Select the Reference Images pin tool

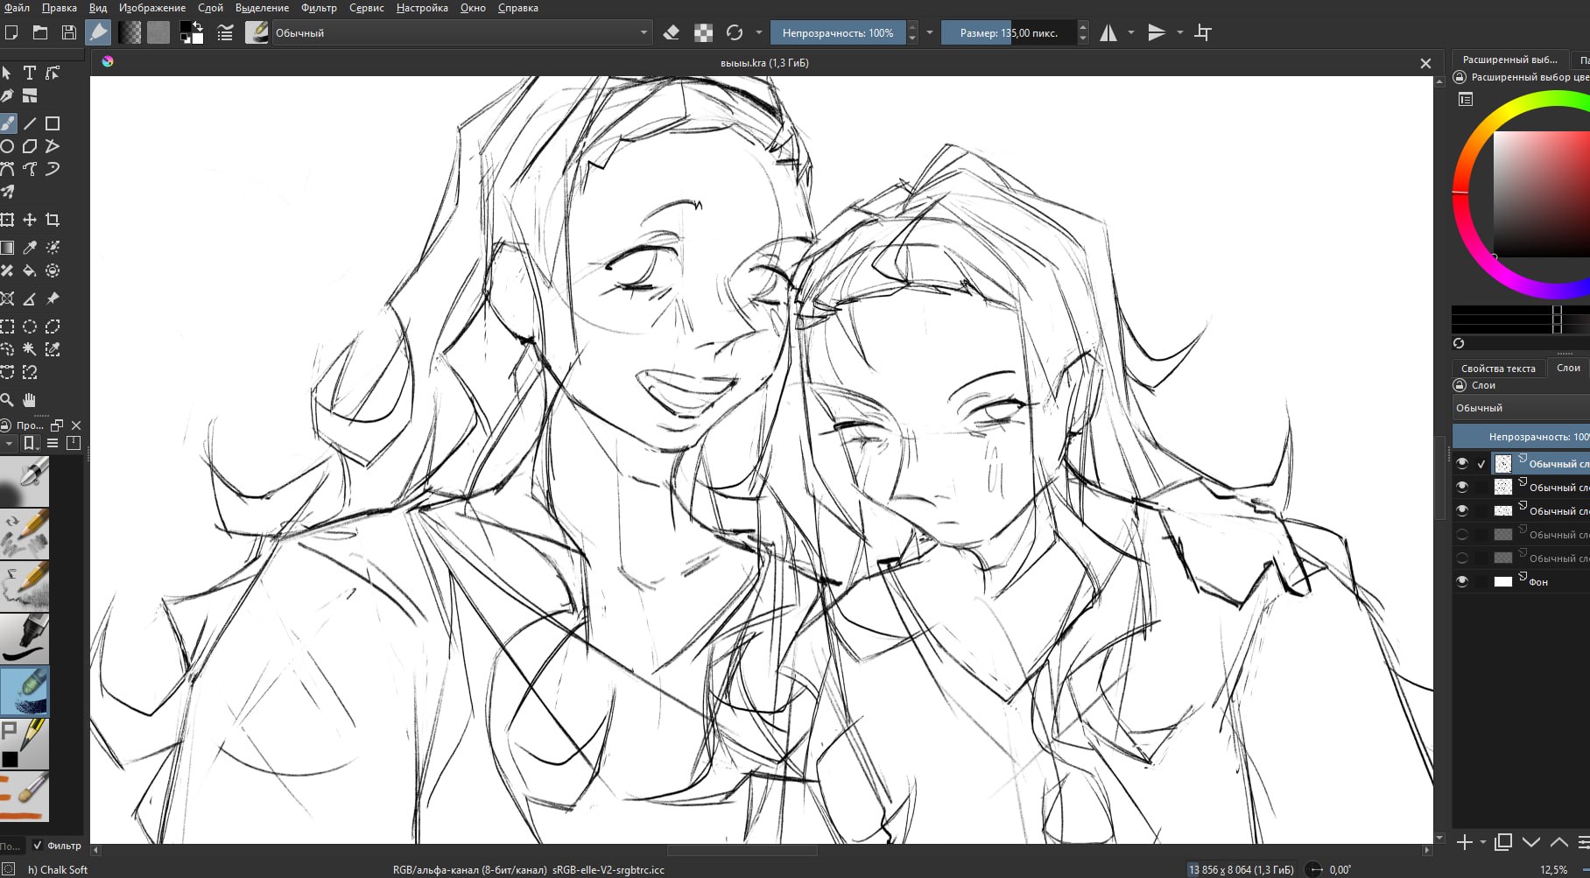[x=53, y=299]
